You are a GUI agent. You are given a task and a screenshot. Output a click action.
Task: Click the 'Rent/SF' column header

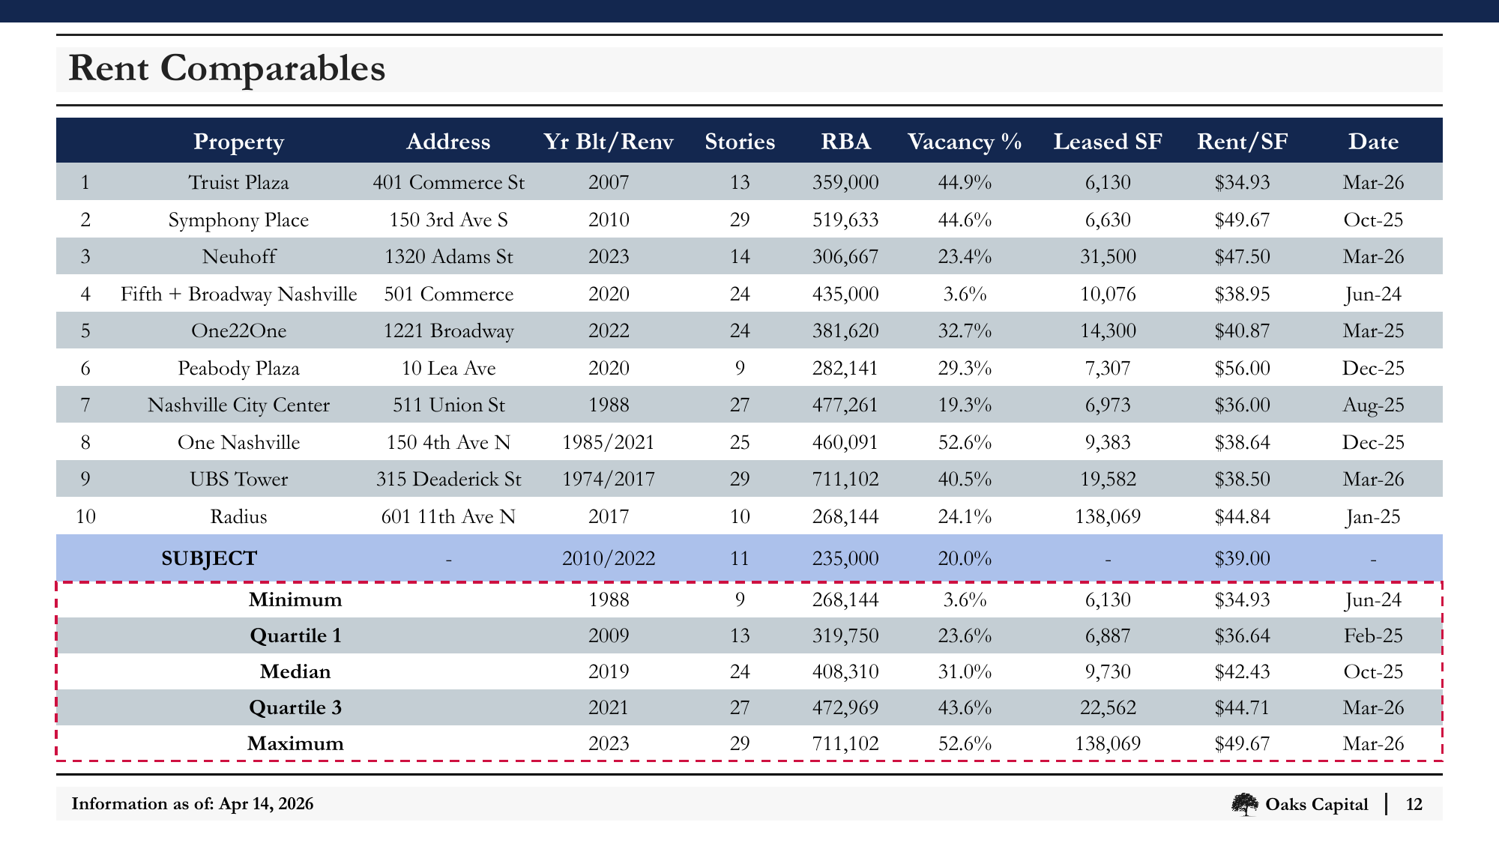click(x=1243, y=142)
